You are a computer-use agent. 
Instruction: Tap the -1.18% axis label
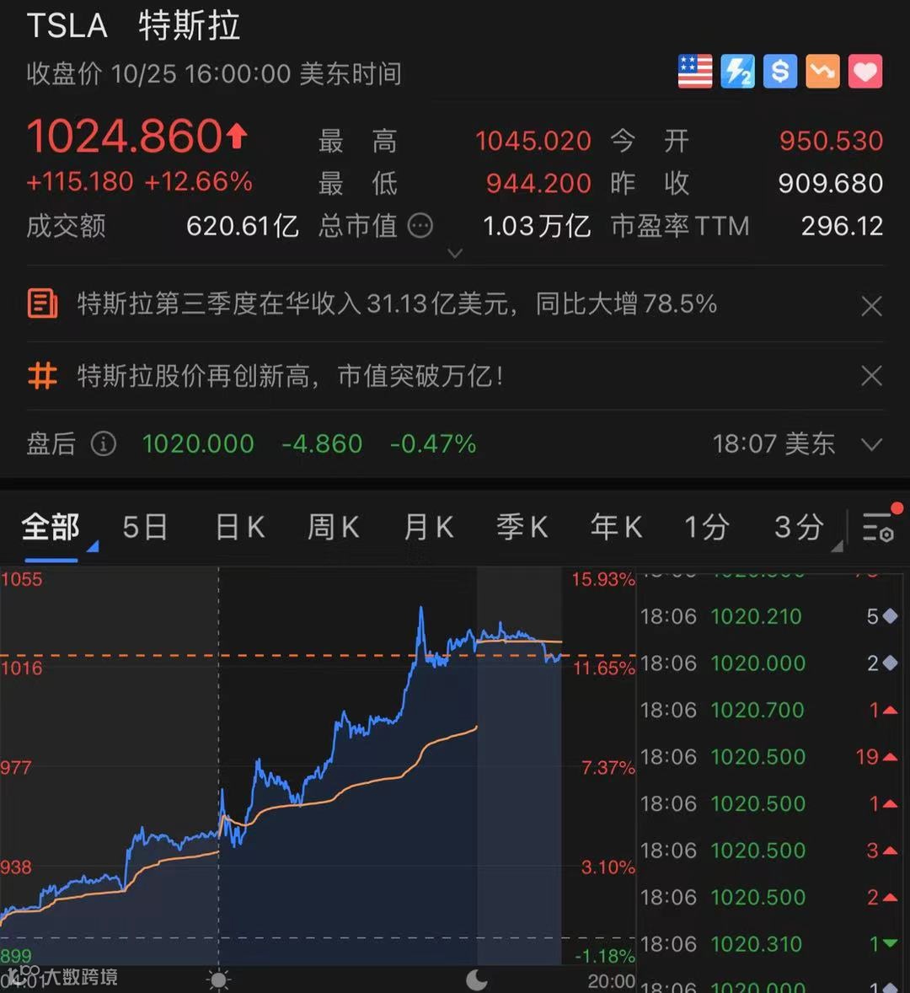(x=604, y=956)
